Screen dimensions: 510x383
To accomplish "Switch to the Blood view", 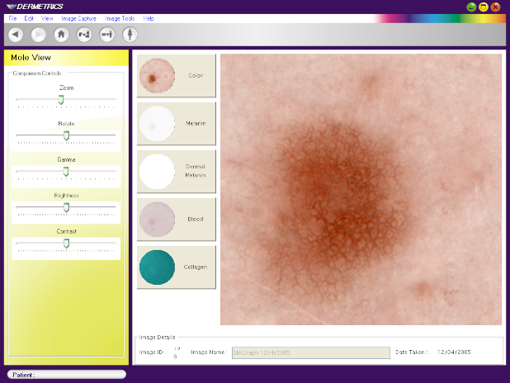I will pos(176,219).
